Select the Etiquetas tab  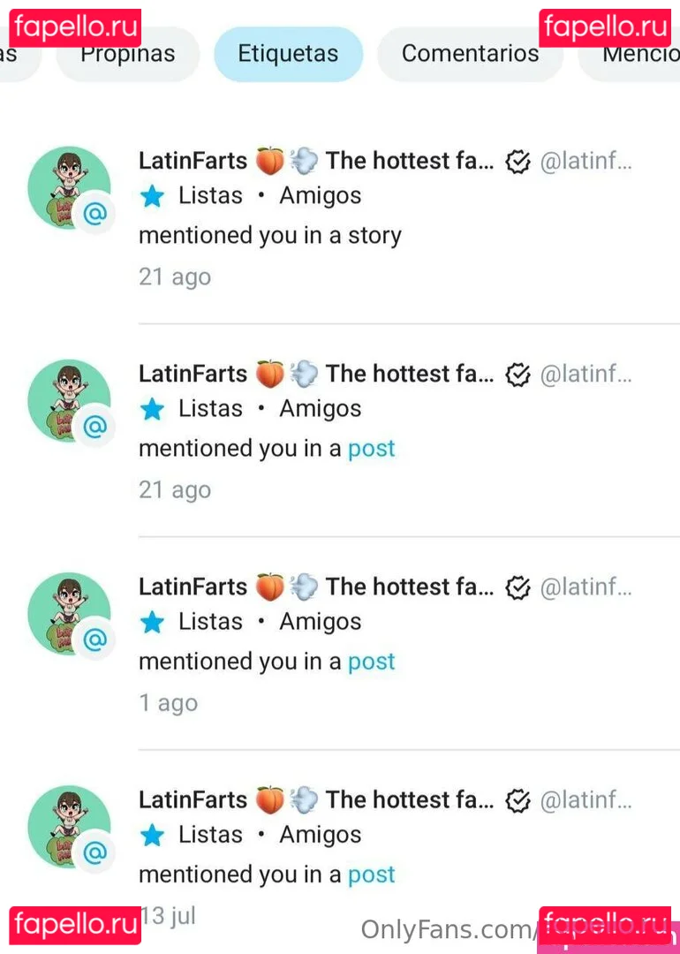(288, 54)
